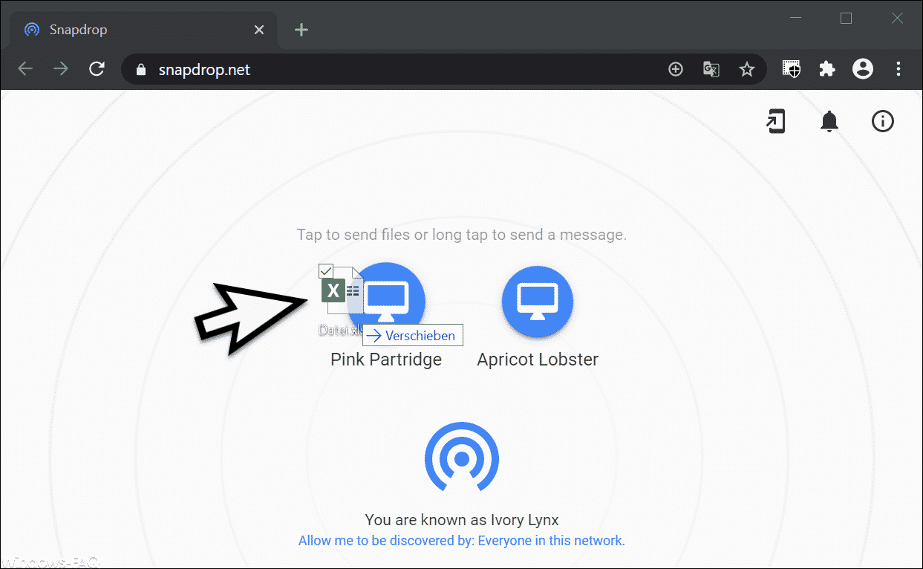The width and height of the screenshot is (923, 569).
Task: Click the Snapdrop logo at bottom center
Action: tap(461, 456)
